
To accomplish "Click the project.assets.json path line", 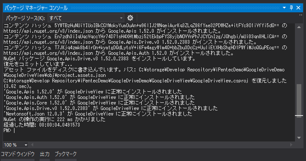I will point(54,75).
